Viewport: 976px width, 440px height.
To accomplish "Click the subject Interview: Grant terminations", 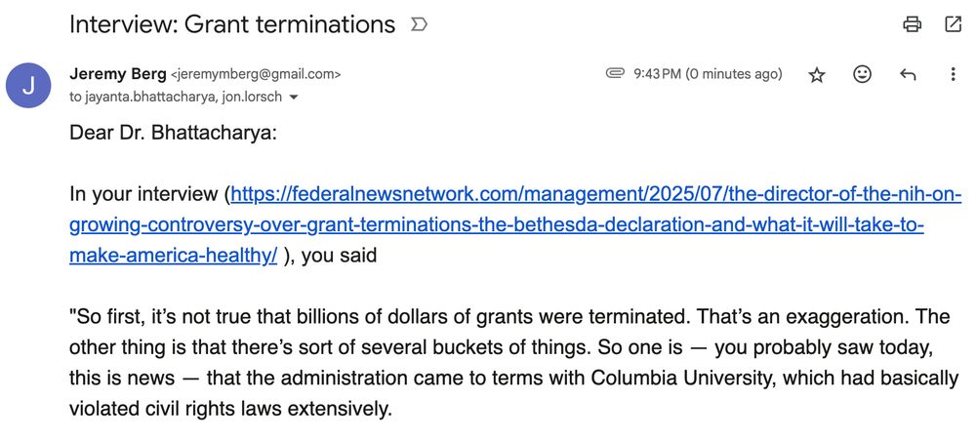I will coord(232,25).
